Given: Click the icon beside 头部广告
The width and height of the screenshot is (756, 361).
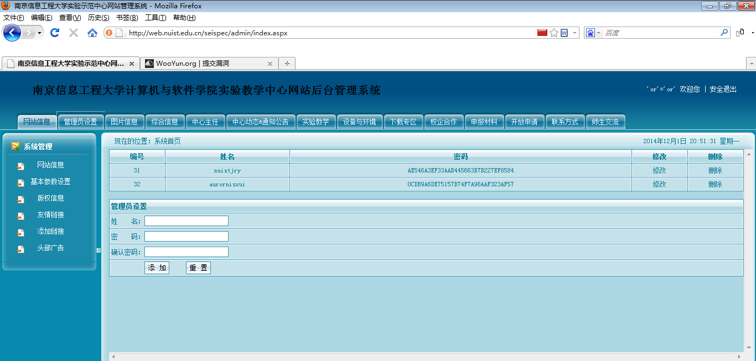Looking at the screenshot, I should click(20, 249).
